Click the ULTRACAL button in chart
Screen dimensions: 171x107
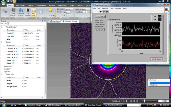click(100, 30)
